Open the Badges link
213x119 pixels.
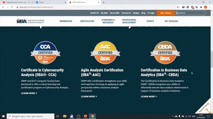coord(136,13)
